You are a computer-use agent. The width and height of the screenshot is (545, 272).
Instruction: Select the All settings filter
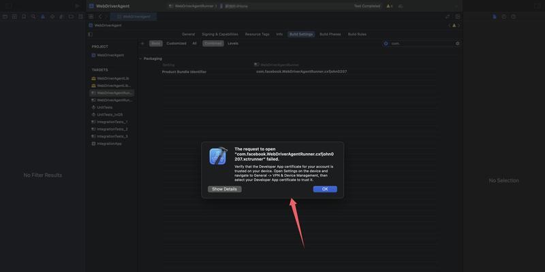(194, 44)
